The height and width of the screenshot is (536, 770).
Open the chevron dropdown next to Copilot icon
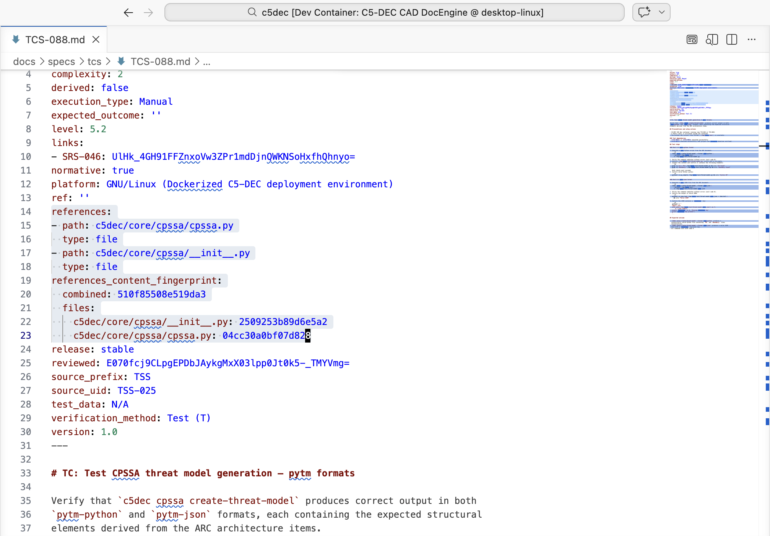[661, 12]
